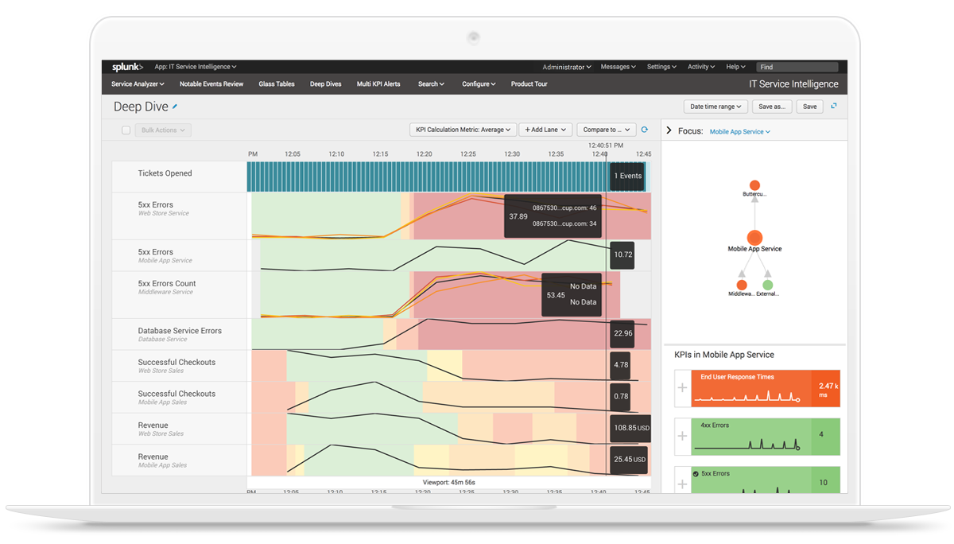Click the expand icon next to the Save button
Image resolution: width=954 pixels, height=544 pixels.
(x=833, y=105)
